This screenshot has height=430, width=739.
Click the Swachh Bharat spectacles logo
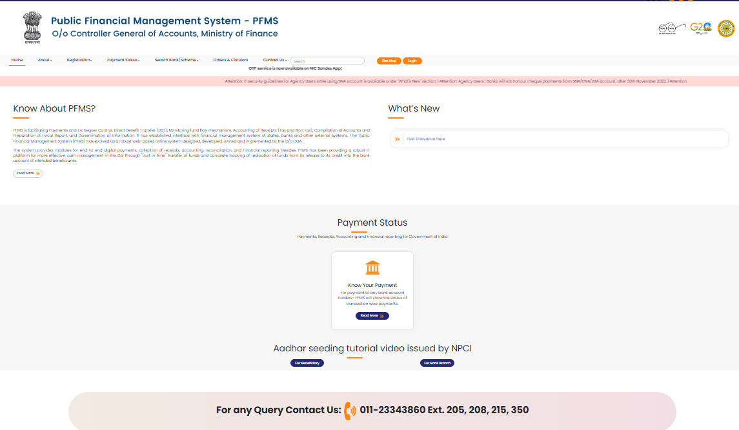coord(671,28)
